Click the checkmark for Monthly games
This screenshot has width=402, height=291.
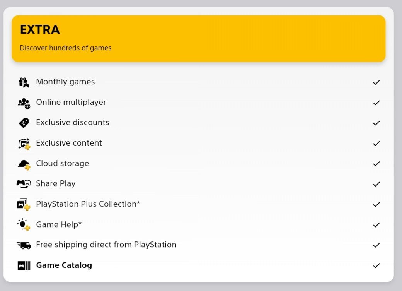pyautogui.click(x=376, y=82)
